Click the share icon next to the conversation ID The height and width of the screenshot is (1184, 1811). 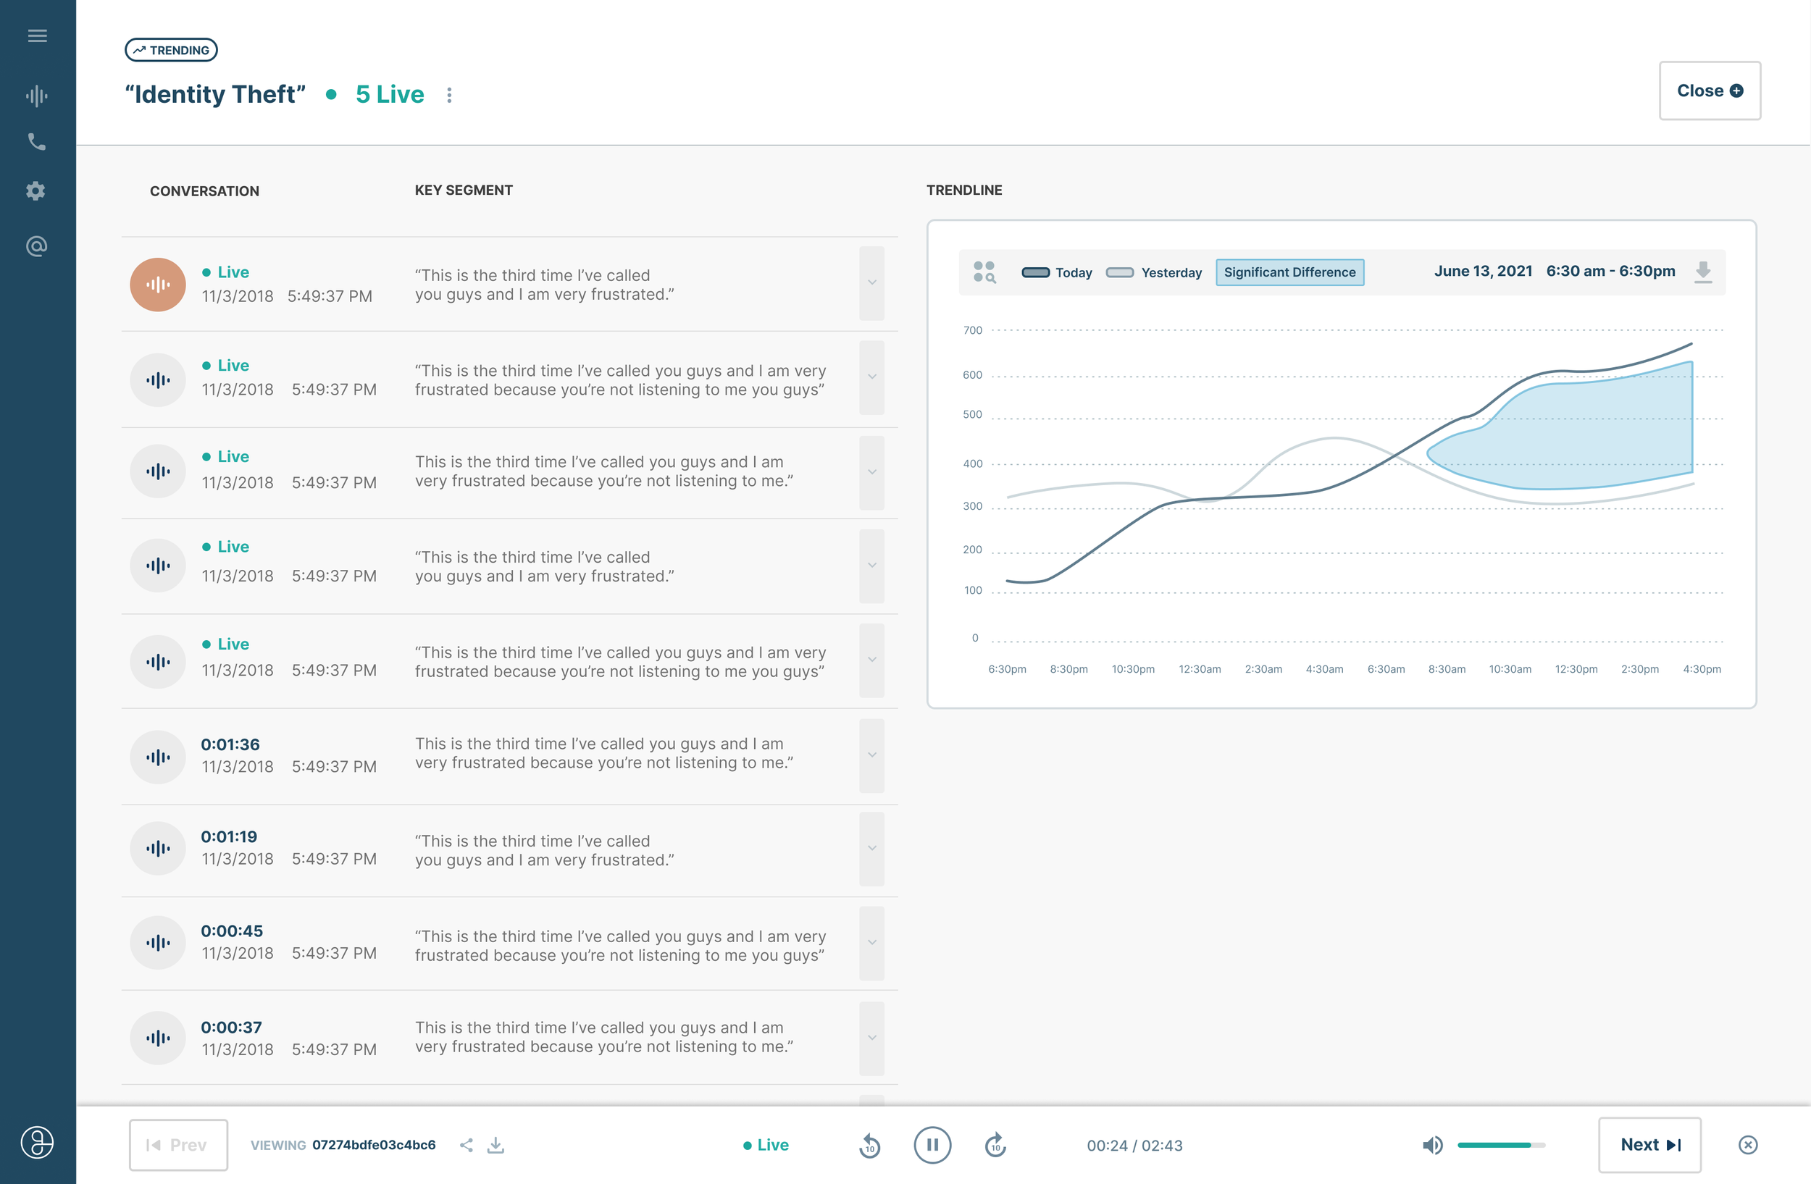tap(467, 1144)
